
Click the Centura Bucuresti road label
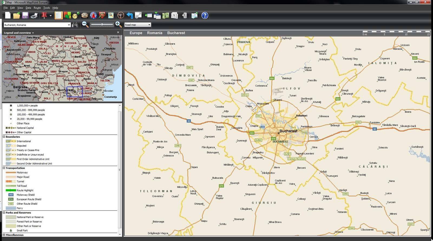click(297, 159)
